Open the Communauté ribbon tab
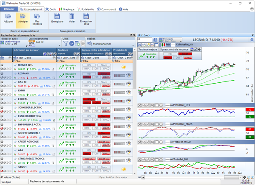 106,9
